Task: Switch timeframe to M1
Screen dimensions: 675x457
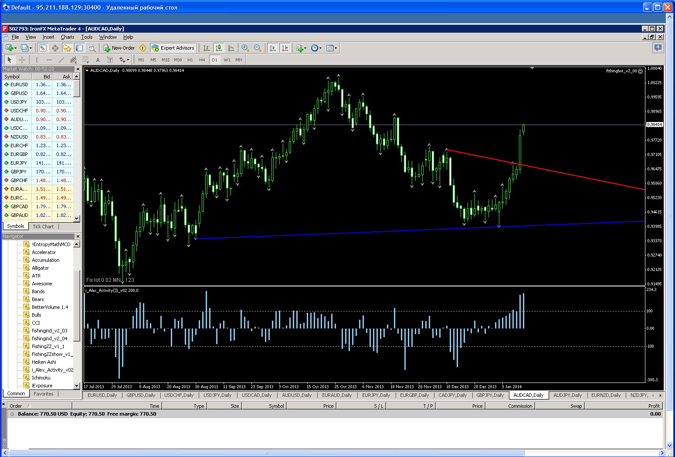Action: point(141,60)
